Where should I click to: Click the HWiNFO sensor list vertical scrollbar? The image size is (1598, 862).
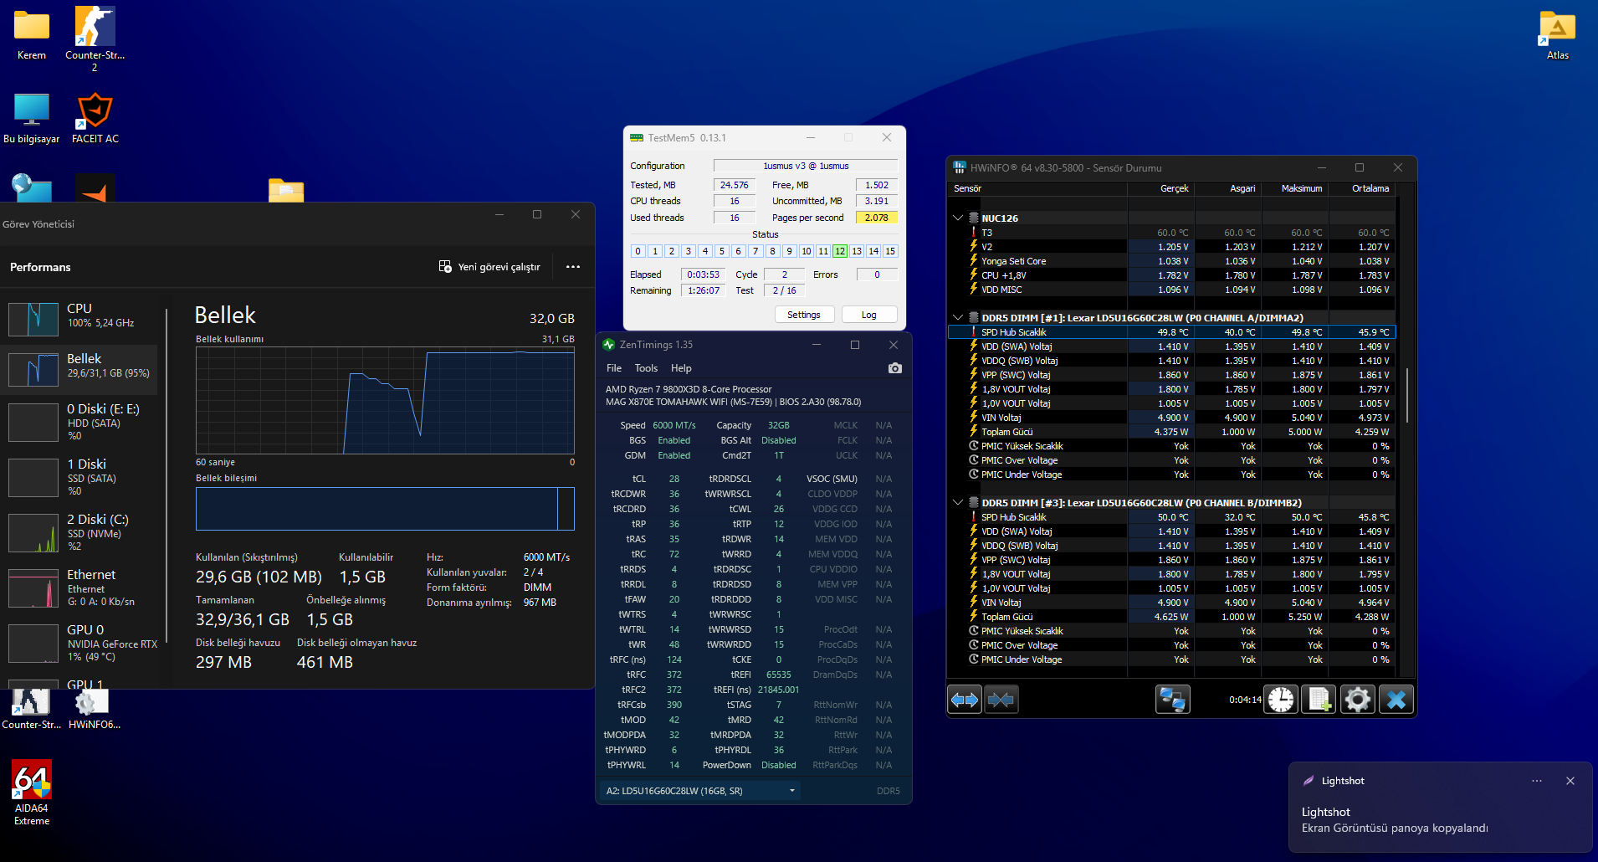(x=1407, y=395)
